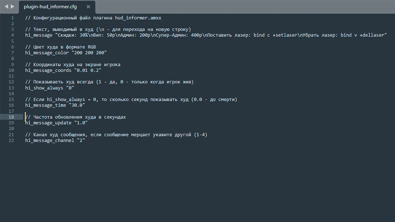
Task: Close the plugin-hud_informer.cfg tab
Action: pyautogui.click(x=88, y=7)
